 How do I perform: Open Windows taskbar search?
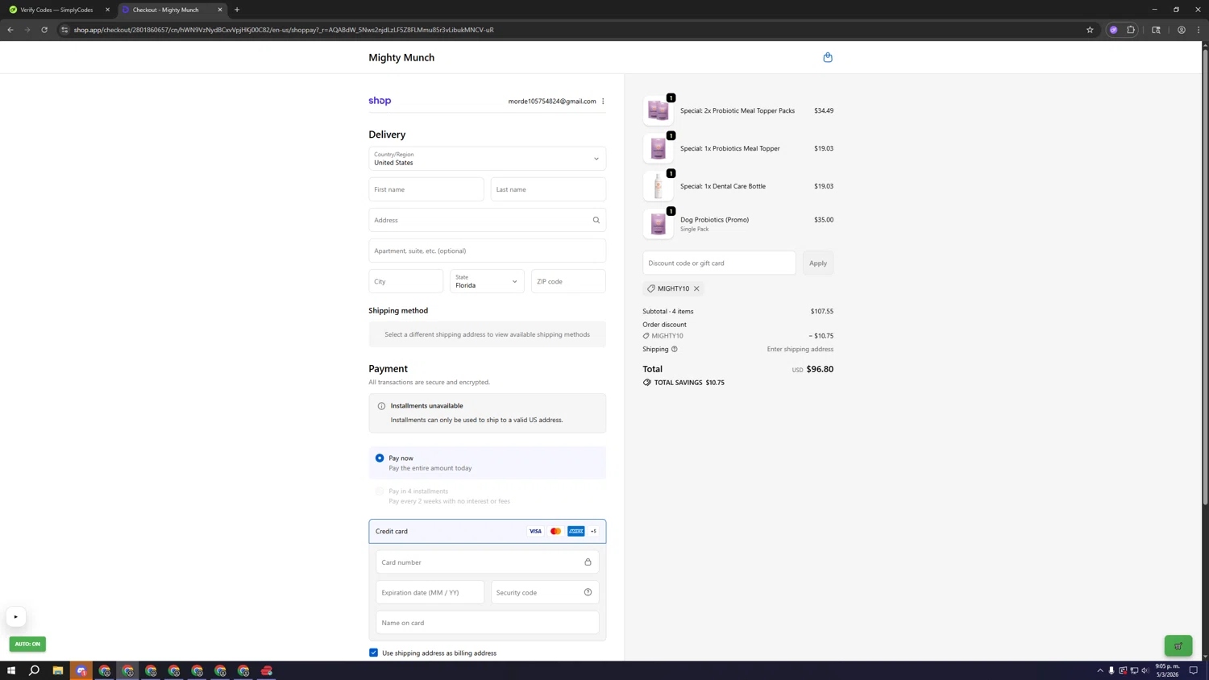(35, 670)
